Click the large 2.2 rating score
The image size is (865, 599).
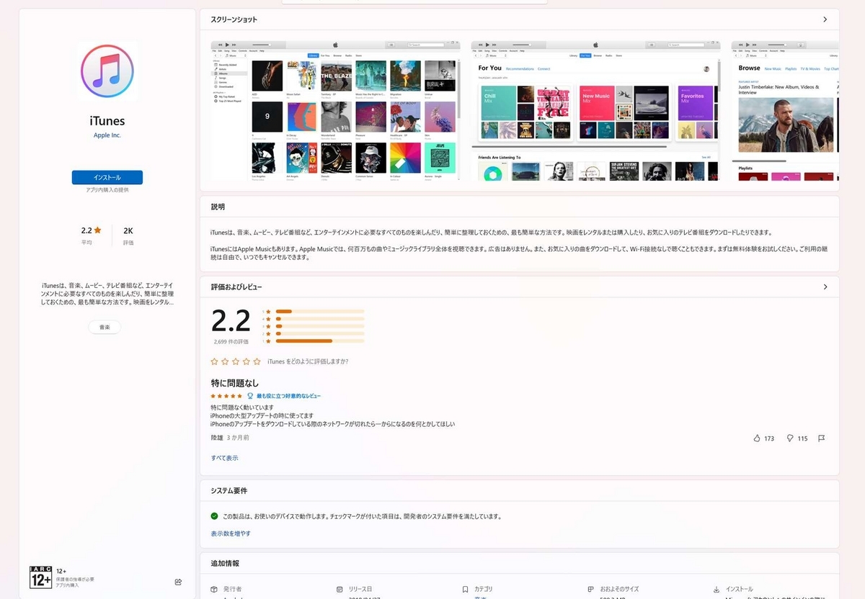click(231, 321)
